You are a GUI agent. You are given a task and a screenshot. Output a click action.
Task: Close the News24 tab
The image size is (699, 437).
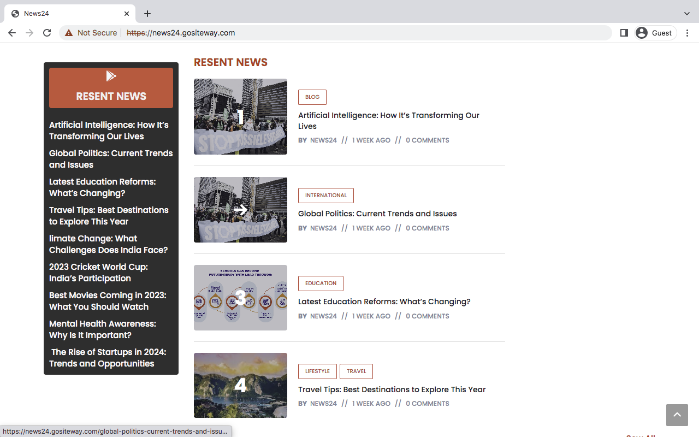127,14
